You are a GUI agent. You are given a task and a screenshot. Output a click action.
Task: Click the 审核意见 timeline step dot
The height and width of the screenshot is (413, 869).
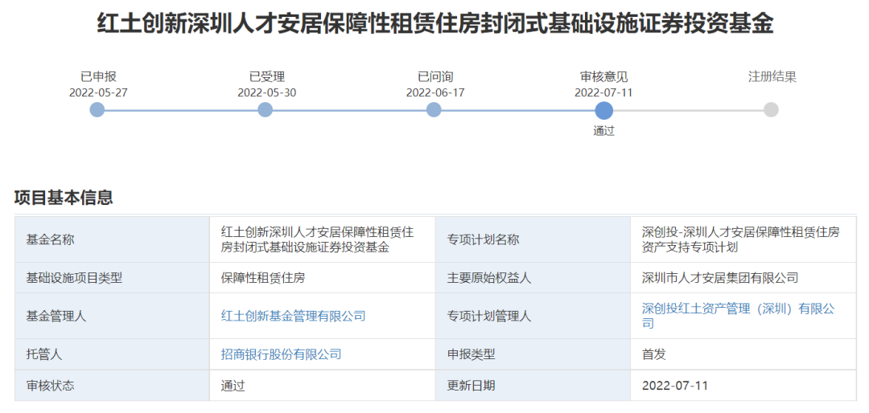pos(604,110)
